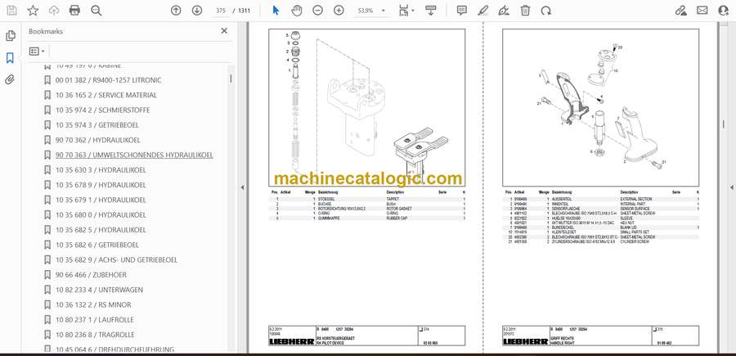Open bookmark 00 01 382 / R9400-1257 LITRONIC
This screenshot has width=736, height=356.
(109, 80)
